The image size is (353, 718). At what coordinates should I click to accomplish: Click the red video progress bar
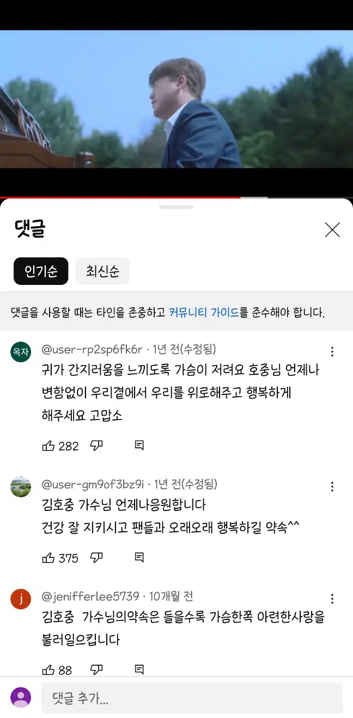click(x=120, y=197)
